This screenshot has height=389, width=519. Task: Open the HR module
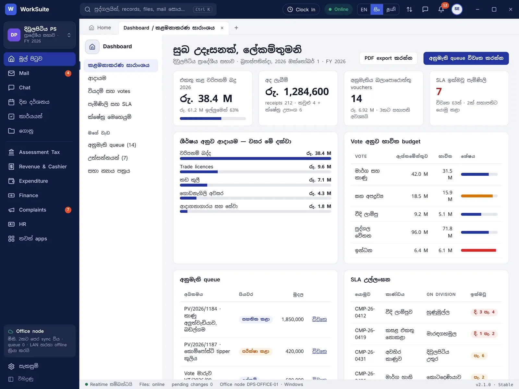[x=40, y=224]
